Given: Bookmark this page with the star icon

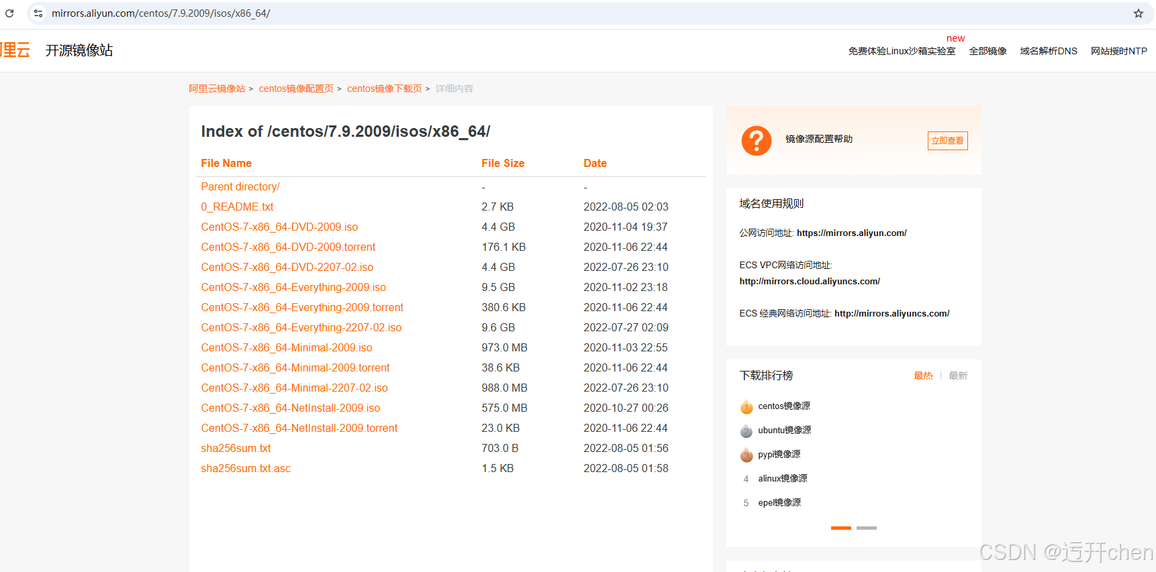Looking at the screenshot, I should pos(1139,13).
